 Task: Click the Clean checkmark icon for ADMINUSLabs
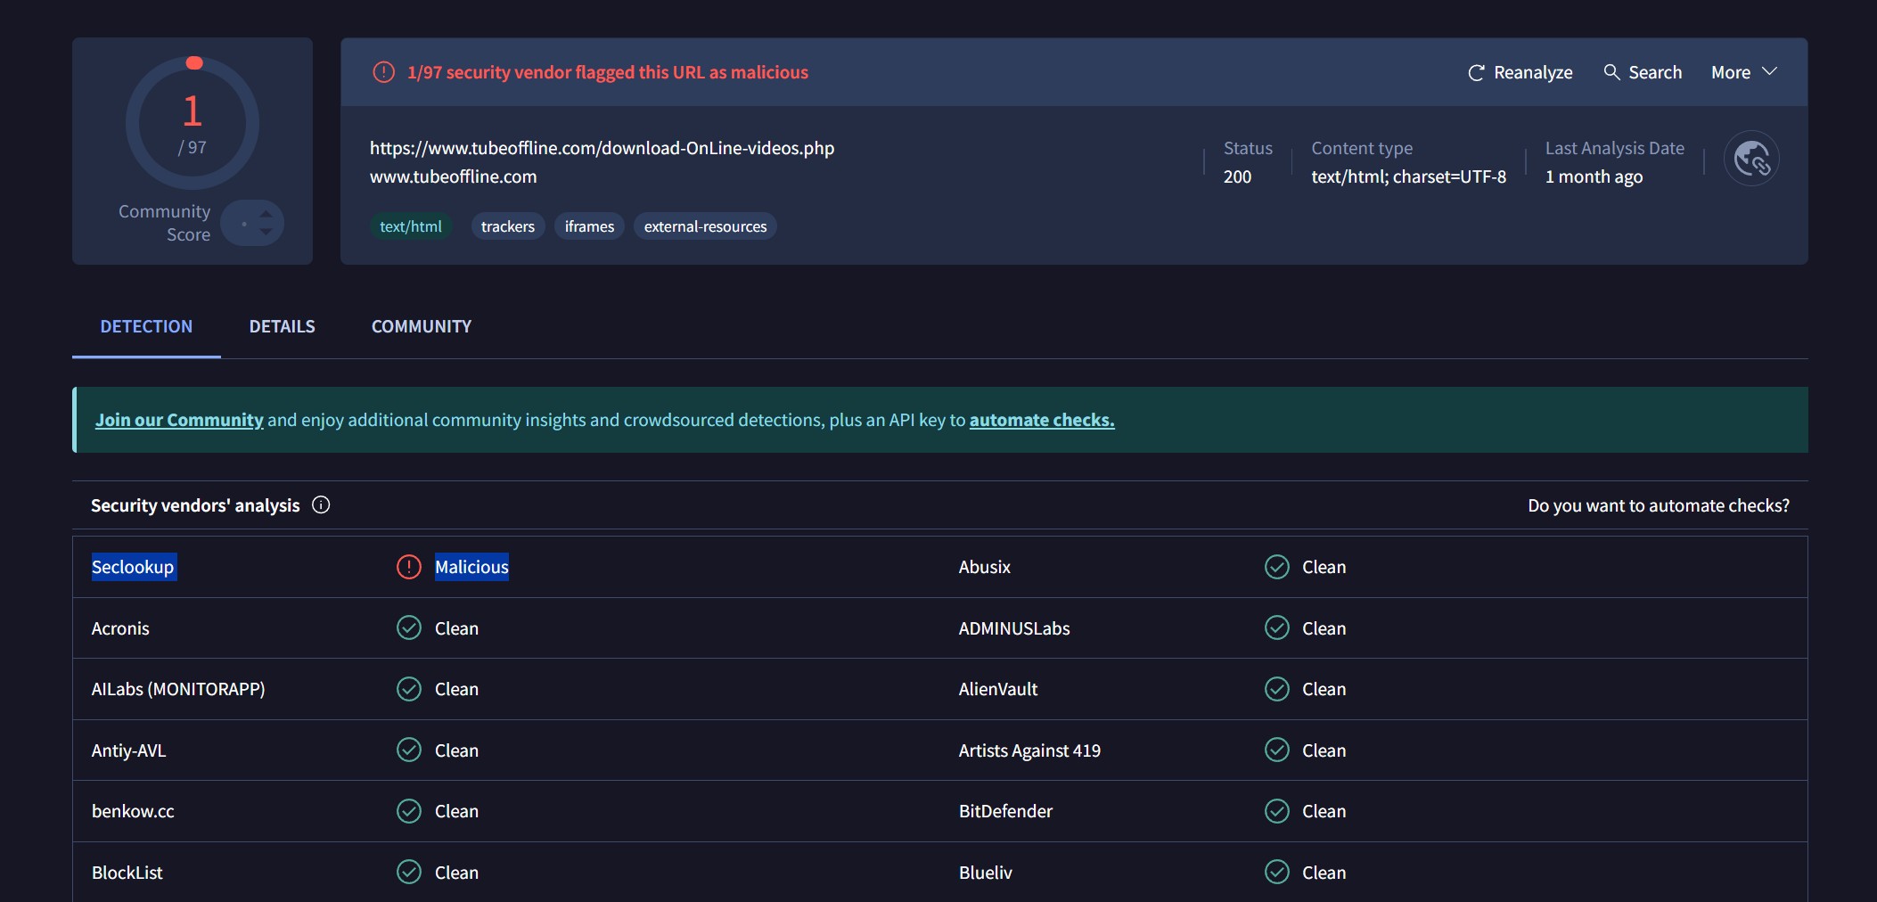coord(1277,628)
